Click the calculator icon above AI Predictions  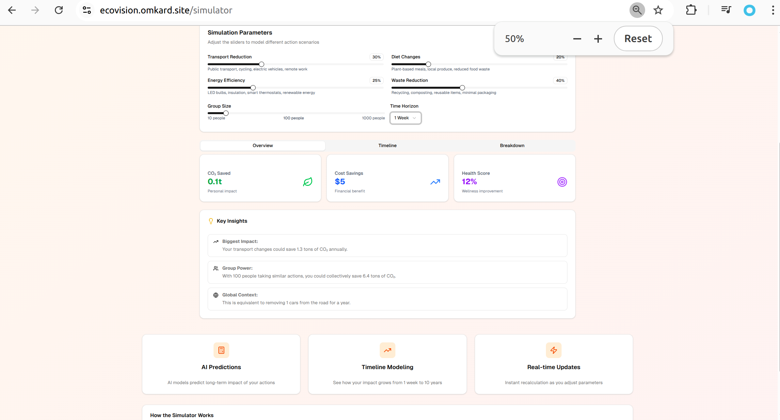point(221,350)
